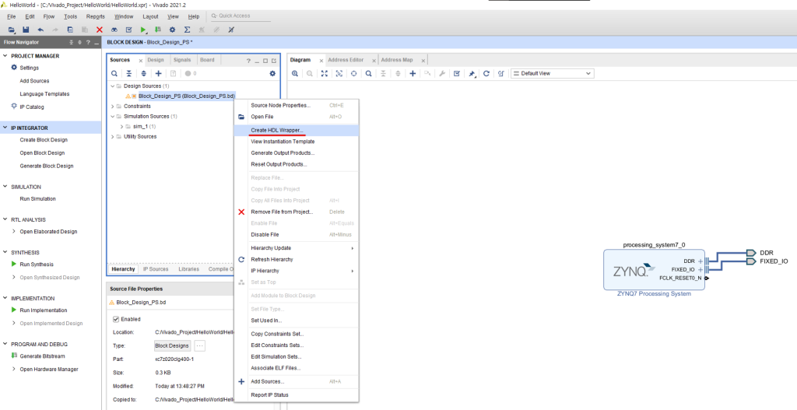Click Regenerate Layout refresh icon in Diagram toolbar
Image resolution: width=797 pixels, height=410 pixels.
coord(486,74)
